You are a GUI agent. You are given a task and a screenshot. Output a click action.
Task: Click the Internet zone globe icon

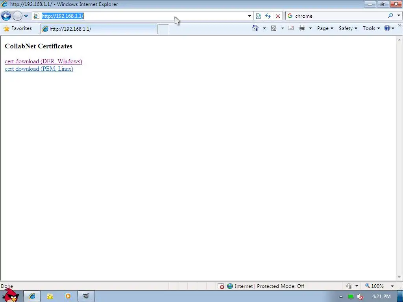click(x=230, y=286)
